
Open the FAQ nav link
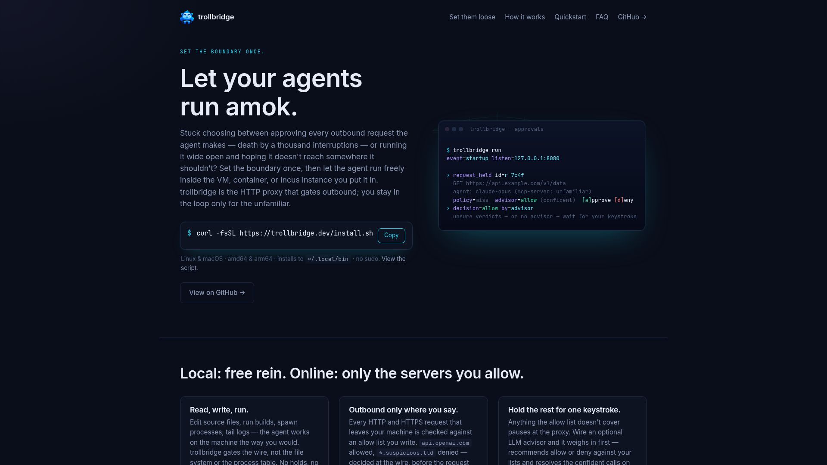(x=602, y=17)
